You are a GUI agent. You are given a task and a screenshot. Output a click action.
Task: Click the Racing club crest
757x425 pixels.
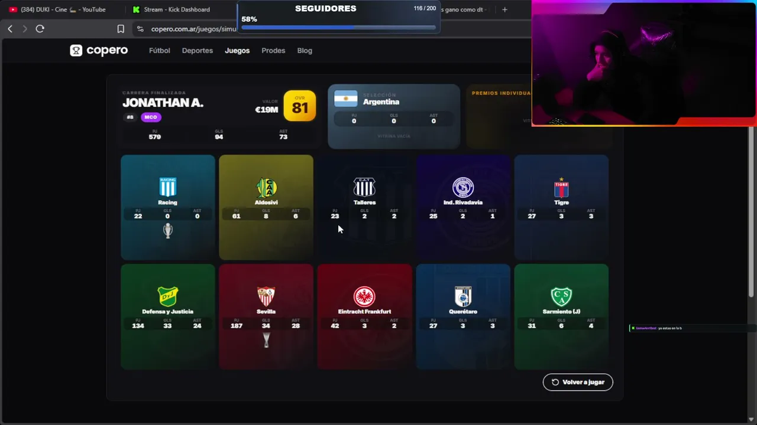click(x=167, y=187)
